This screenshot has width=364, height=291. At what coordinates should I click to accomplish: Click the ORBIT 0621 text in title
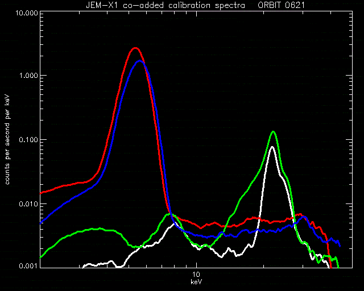[281, 5]
